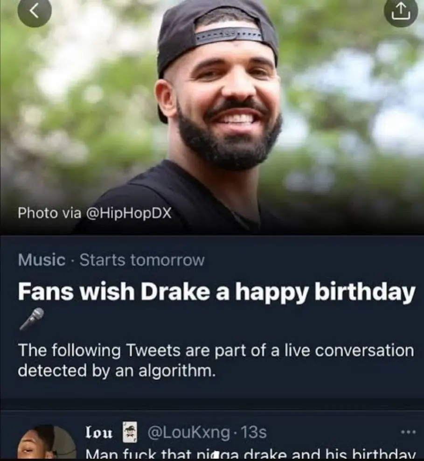Tap the 'Starts tomorrow' label
The image size is (424, 461).
click(142, 260)
